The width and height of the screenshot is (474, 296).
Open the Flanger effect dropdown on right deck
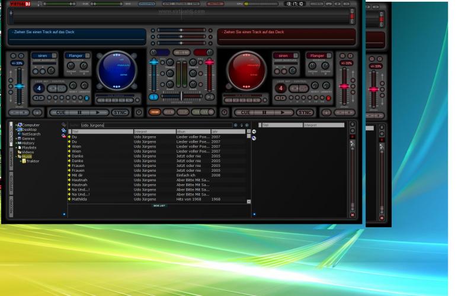coord(329,56)
